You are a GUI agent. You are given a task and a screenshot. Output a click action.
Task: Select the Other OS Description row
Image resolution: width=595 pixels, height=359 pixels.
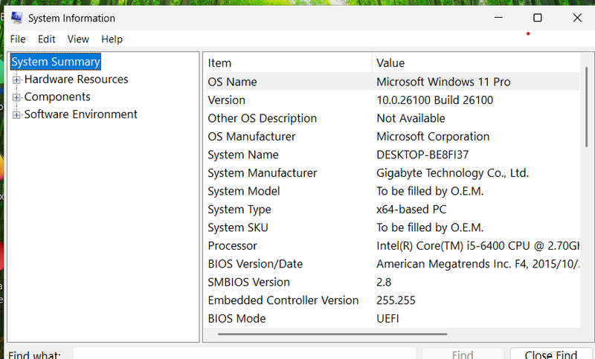[x=393, y=118]
